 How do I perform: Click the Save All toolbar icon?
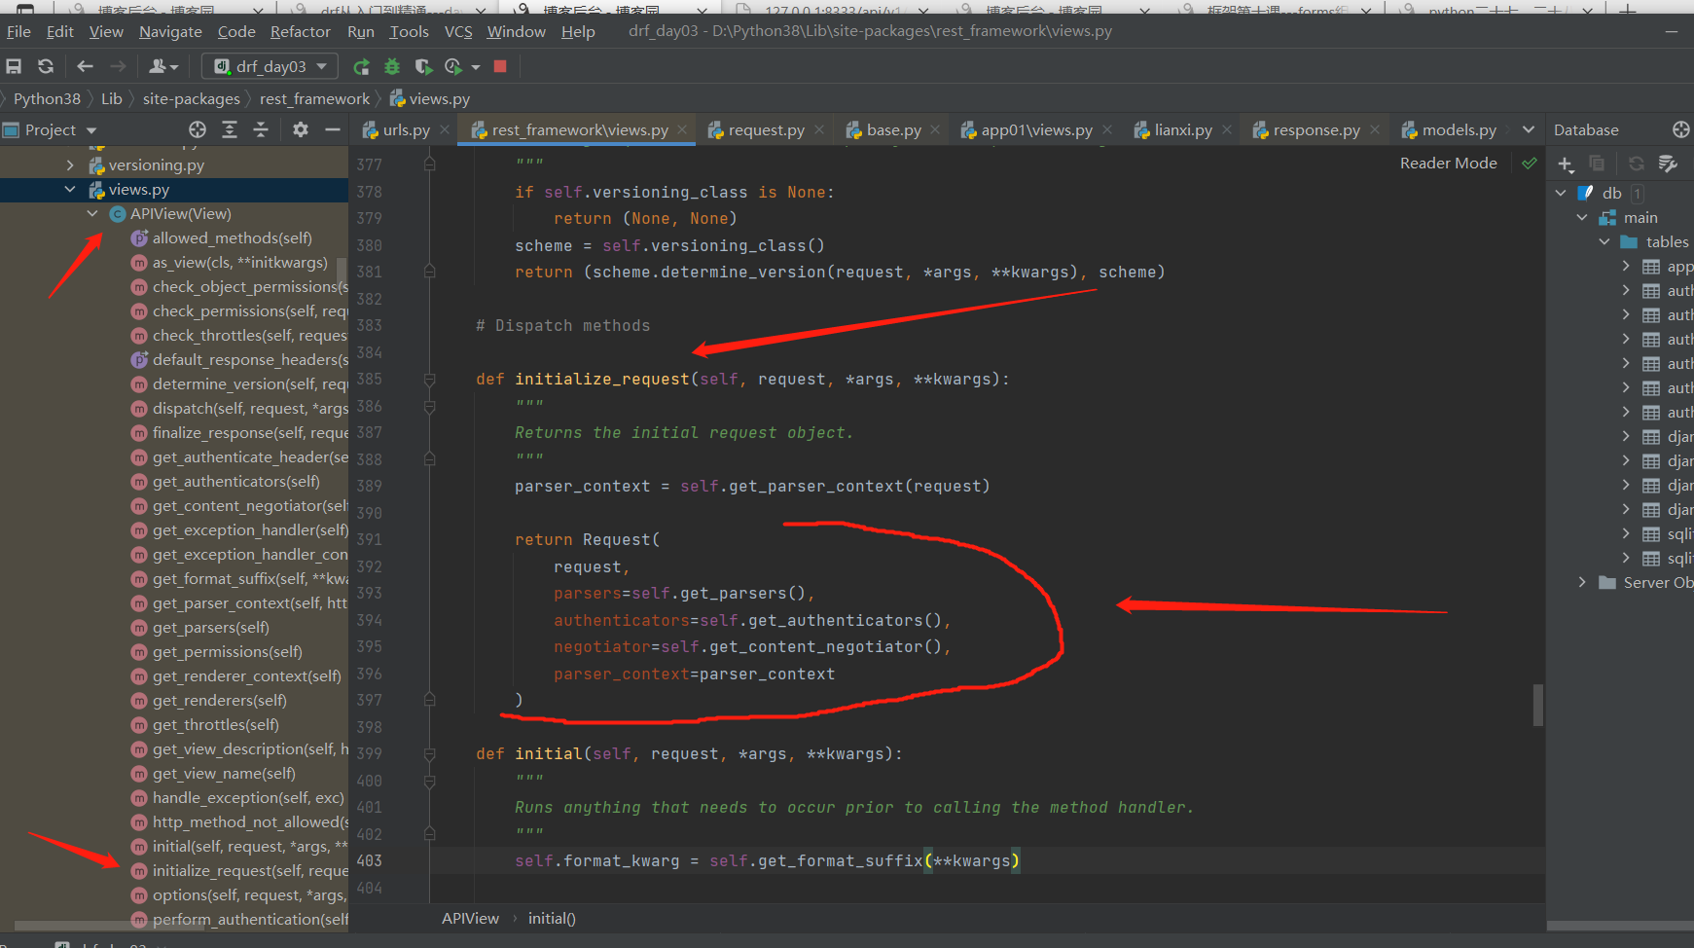point(14,66)
